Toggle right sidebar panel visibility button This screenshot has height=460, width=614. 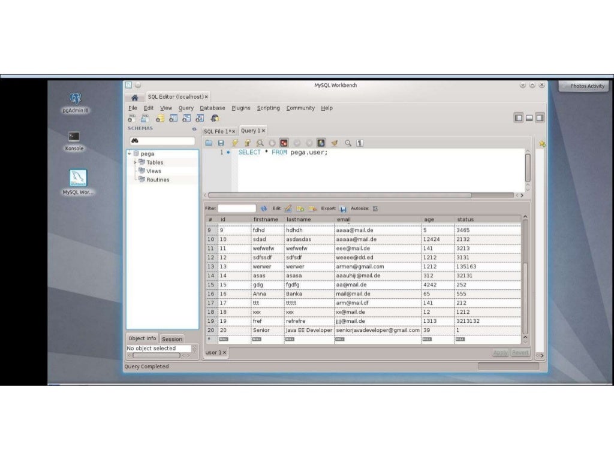540,118
